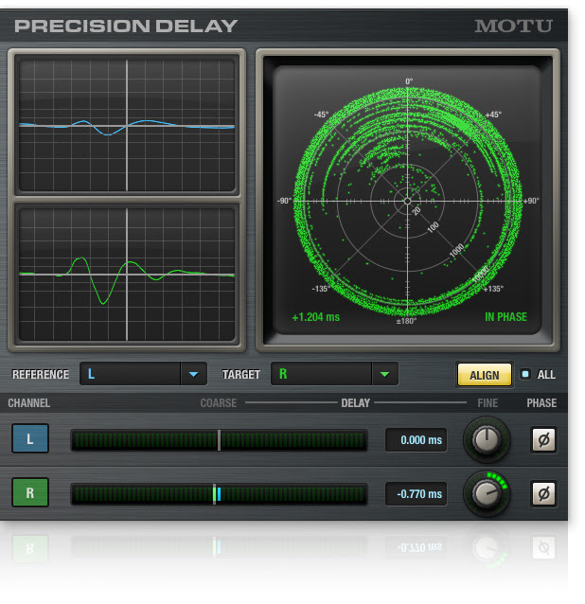Click the FINE column label
The image size is (585, 604).
487,403
